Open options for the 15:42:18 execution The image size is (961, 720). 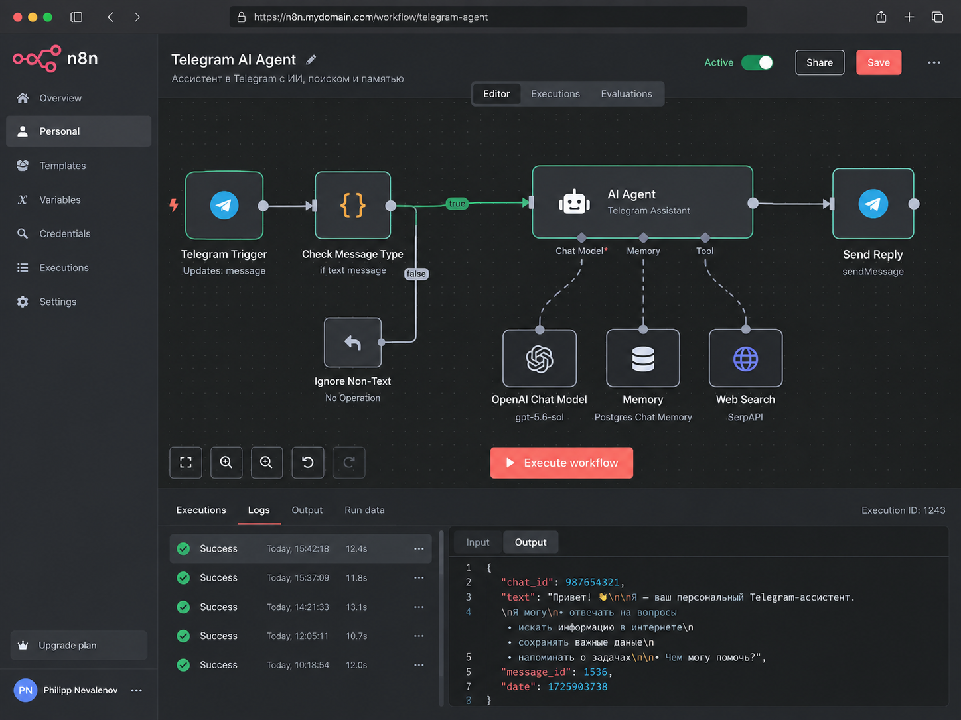[419, 549]
